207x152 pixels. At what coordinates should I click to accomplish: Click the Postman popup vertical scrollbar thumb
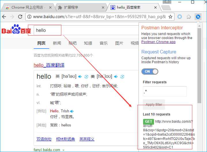tap(199, 66)
